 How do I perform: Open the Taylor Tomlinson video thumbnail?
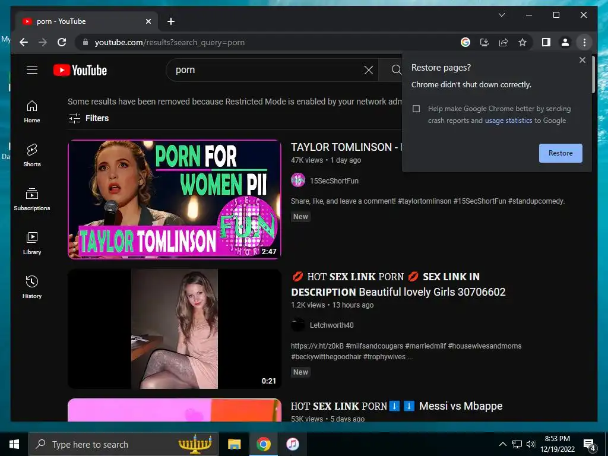tap(175, 199)
